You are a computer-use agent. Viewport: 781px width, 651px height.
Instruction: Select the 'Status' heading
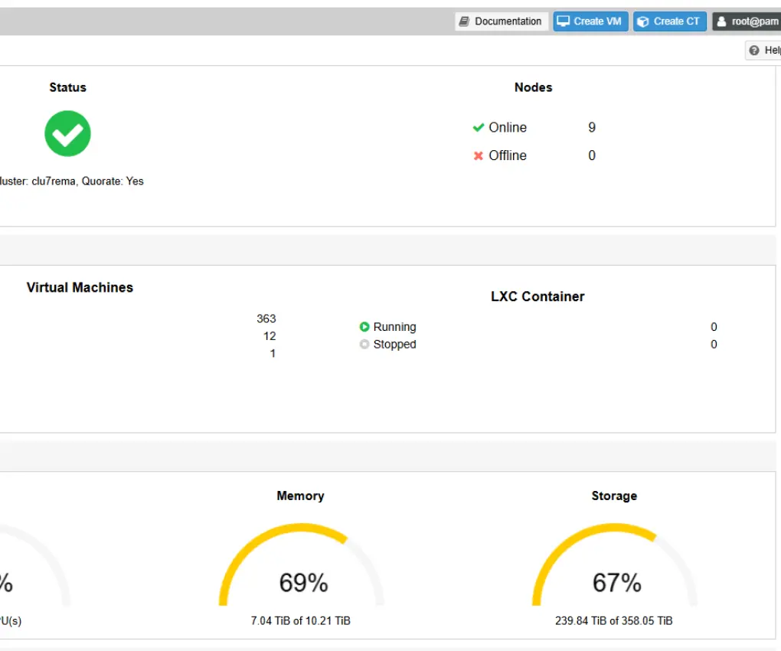pos(67,87)
